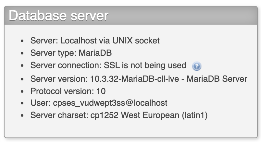The image size is (261, 142).
Task: Open the SSL connection help icon
Action: (197, 66)
